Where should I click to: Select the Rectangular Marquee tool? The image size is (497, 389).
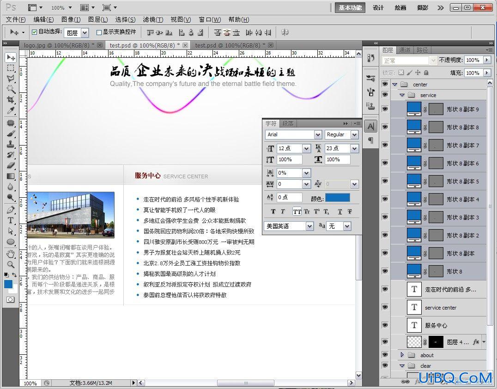(x=11, y=68)
